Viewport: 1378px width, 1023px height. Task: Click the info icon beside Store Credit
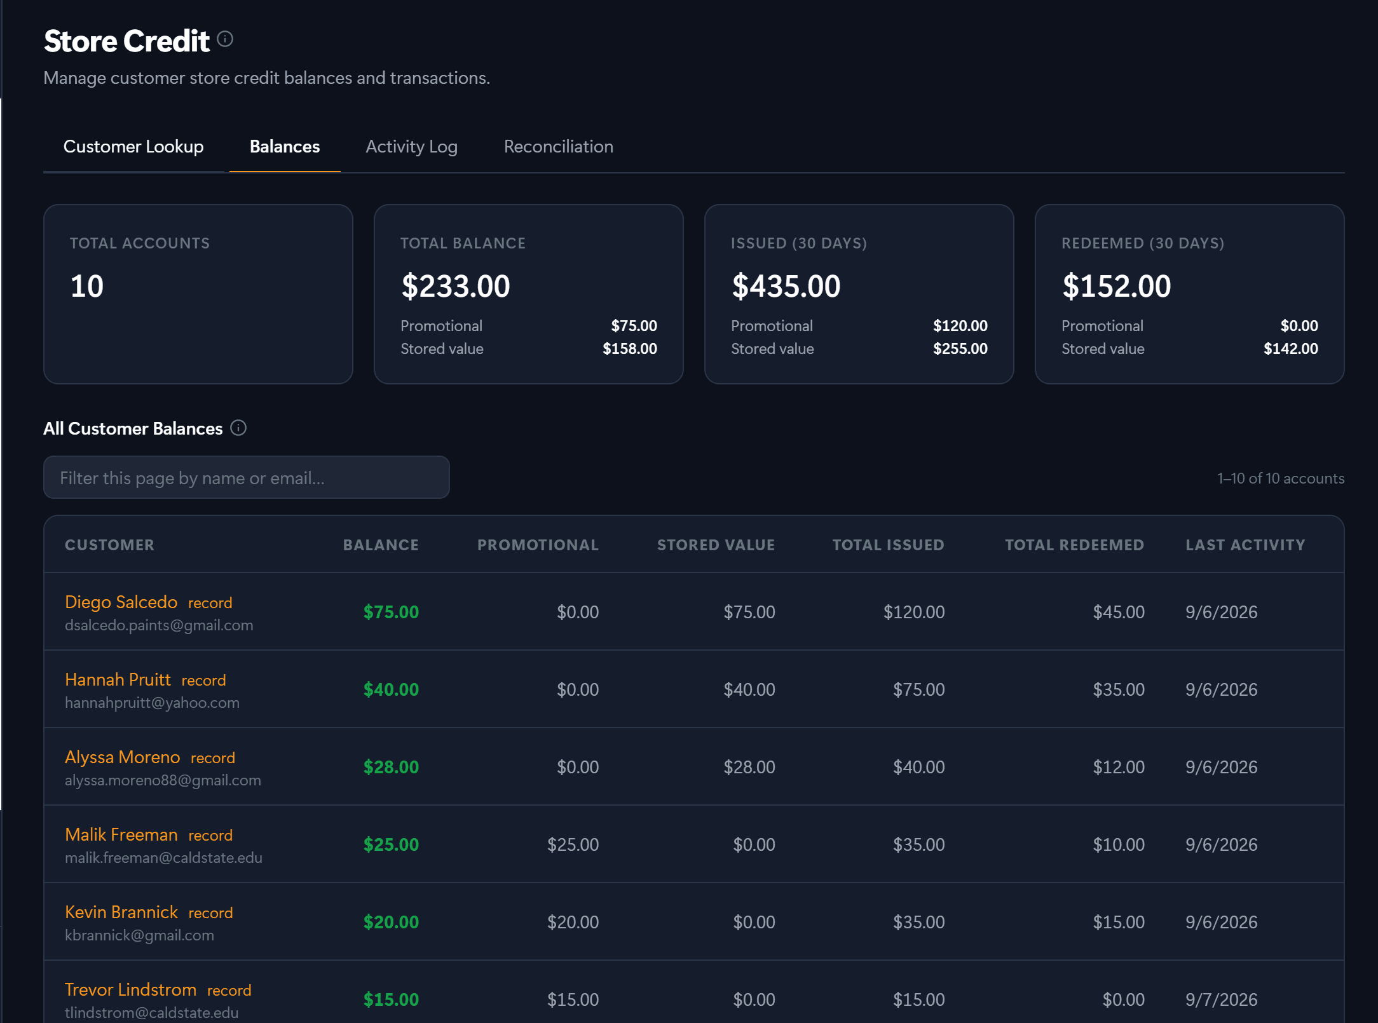coord(225,39)
